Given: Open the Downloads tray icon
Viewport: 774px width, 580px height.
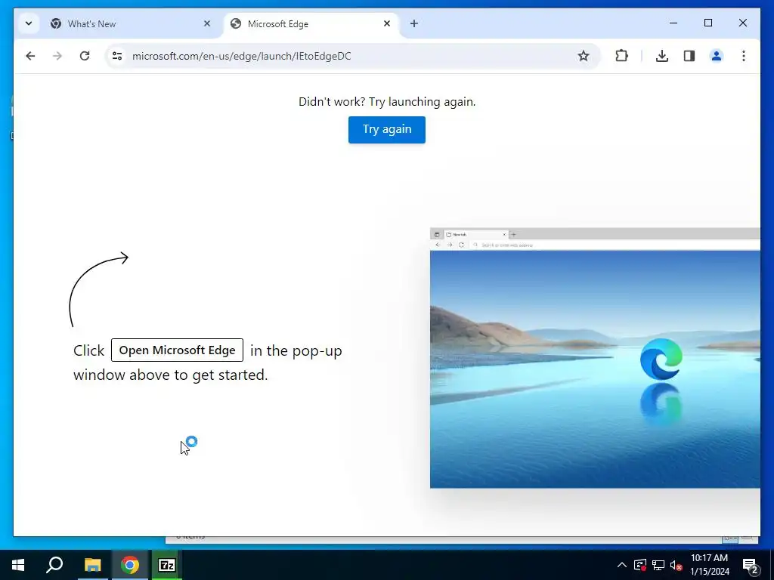Looking at the screenshot, I should click(x=662, y=56).
